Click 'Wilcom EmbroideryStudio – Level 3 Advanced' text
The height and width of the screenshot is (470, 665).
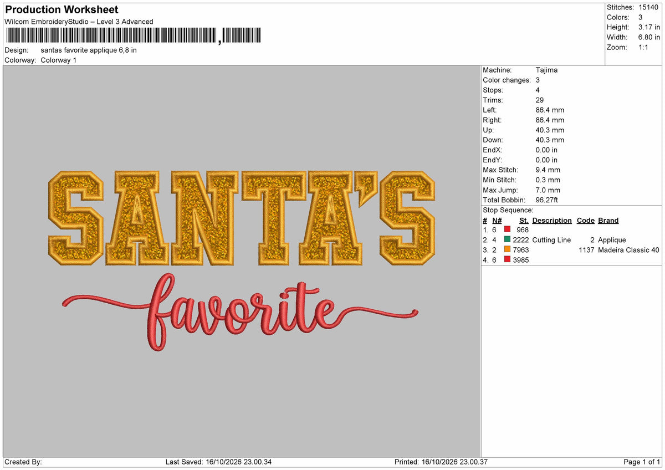(79, 22)
